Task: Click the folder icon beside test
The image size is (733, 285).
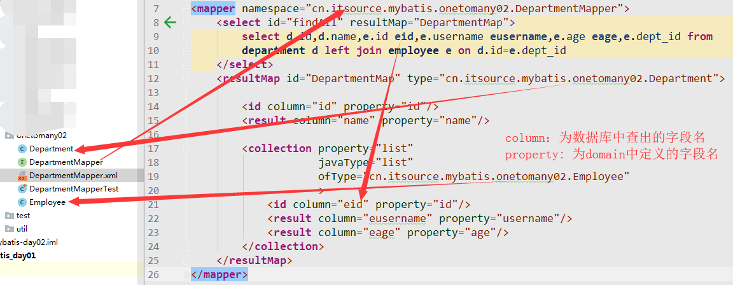Action: pos(10,216)
